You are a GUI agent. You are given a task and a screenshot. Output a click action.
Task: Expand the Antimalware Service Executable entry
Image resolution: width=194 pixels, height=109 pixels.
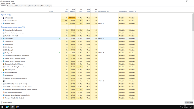[x=1, y=30]
